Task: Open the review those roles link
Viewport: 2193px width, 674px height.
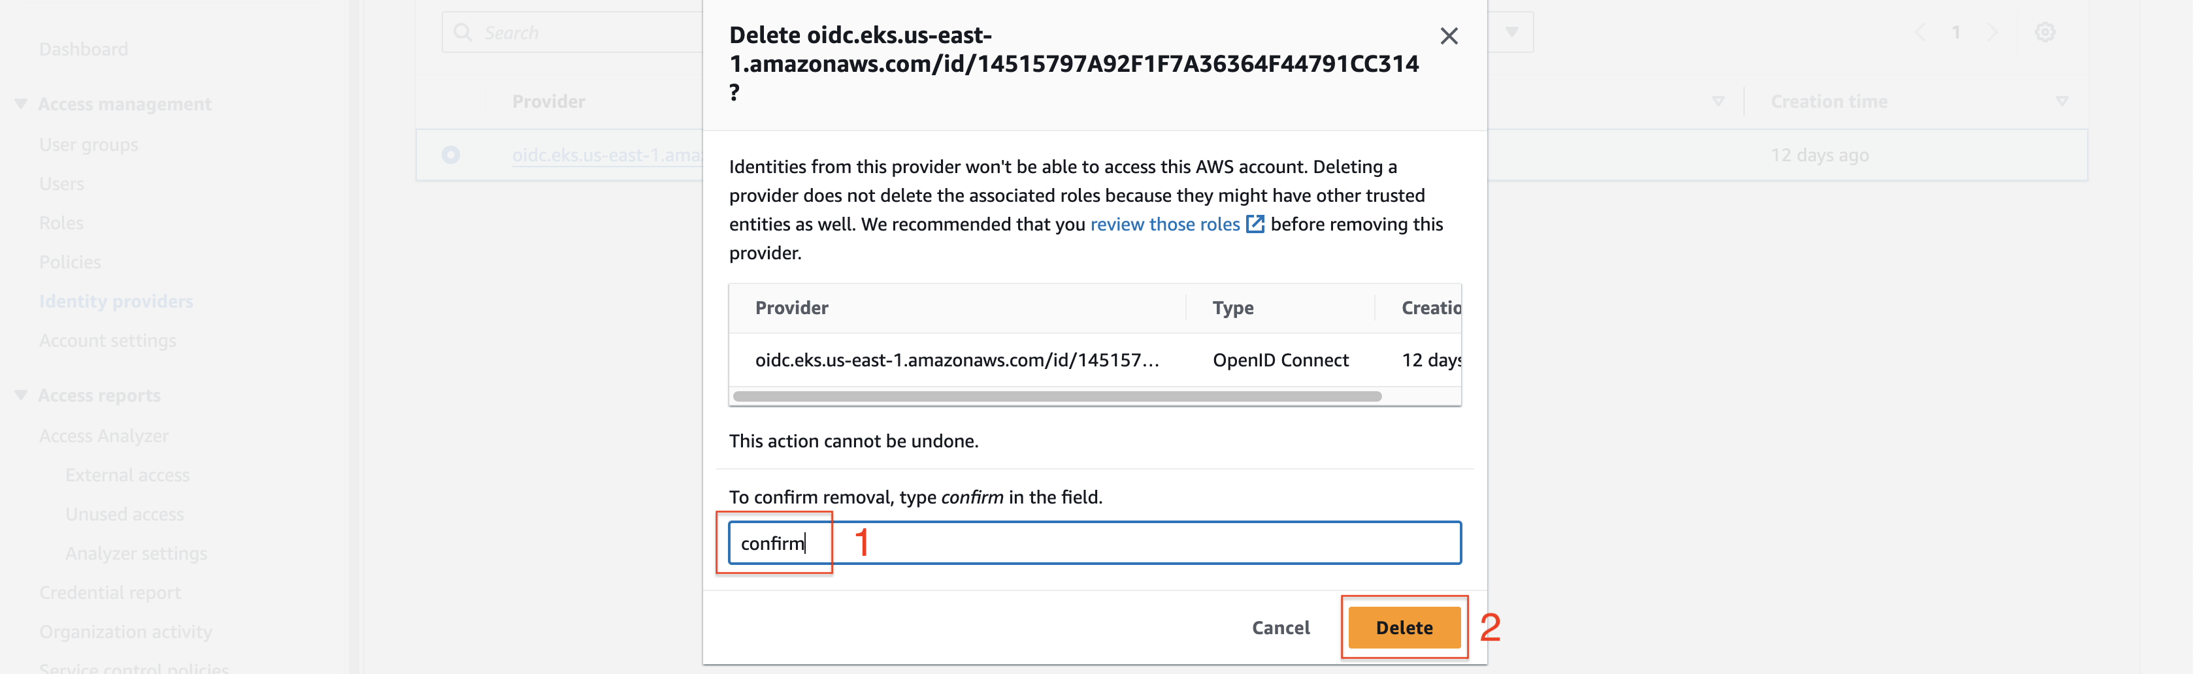Action: pyautogui.click(x=1164, y=224)
